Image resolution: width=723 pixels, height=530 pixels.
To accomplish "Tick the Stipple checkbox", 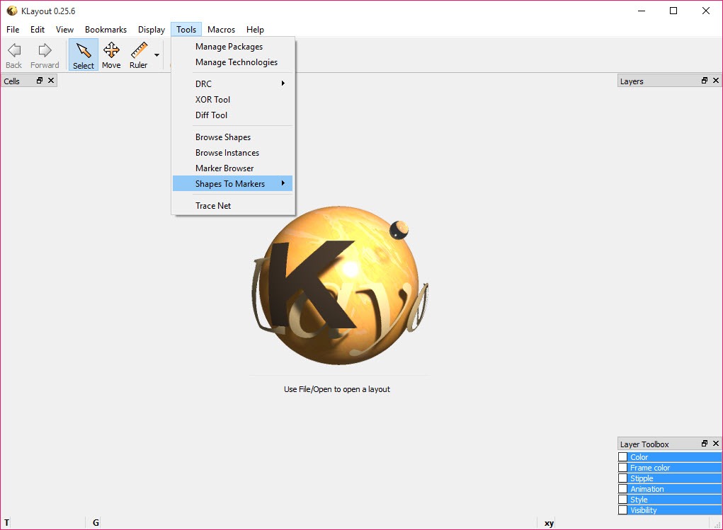I will [623, 478].
